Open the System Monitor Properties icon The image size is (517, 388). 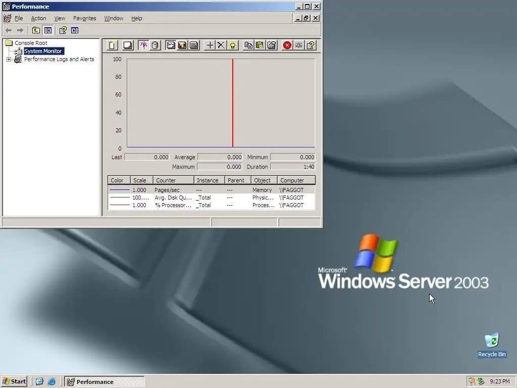click(272, 45)
